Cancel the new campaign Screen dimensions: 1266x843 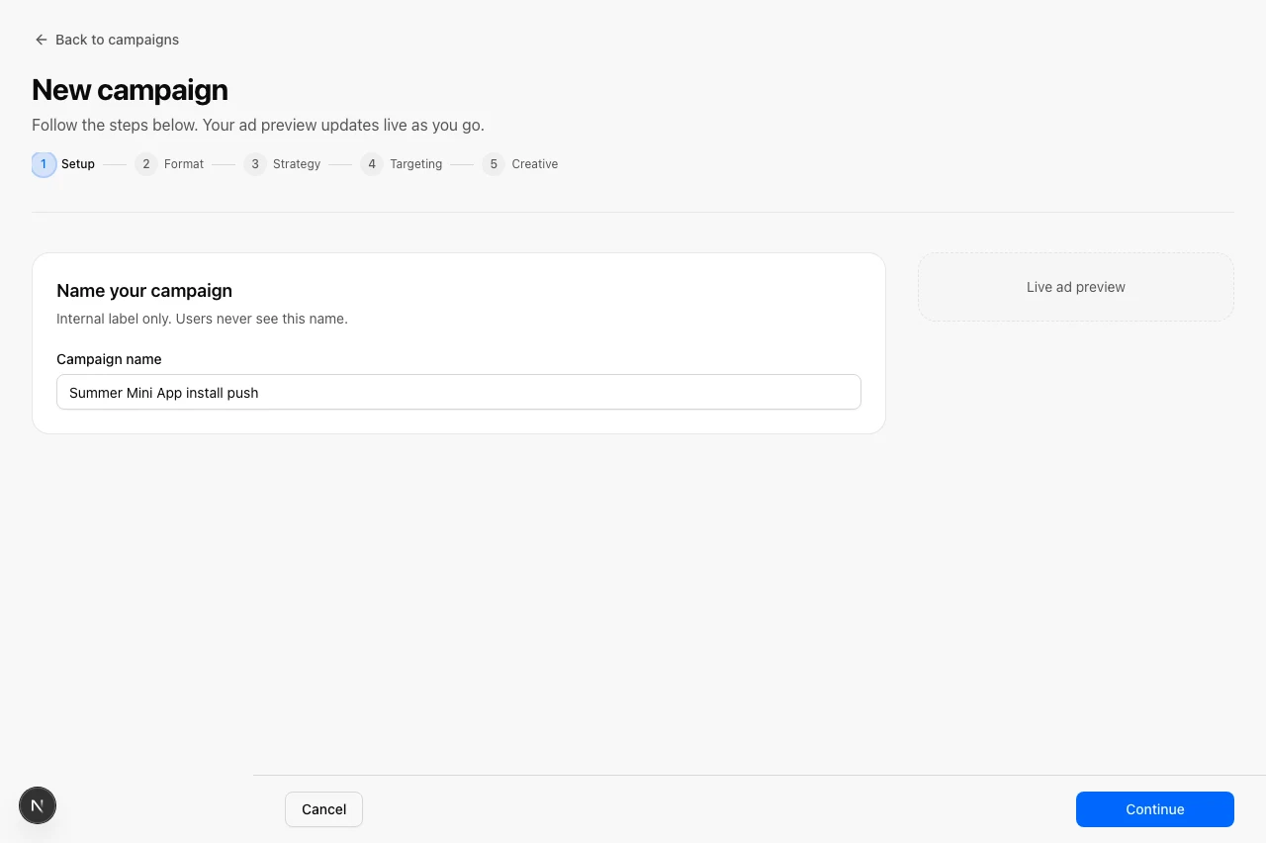[323, 809]
